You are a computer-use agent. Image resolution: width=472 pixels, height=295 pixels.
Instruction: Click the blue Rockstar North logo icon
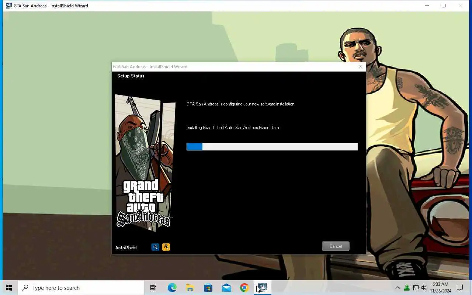coord(155,247)
